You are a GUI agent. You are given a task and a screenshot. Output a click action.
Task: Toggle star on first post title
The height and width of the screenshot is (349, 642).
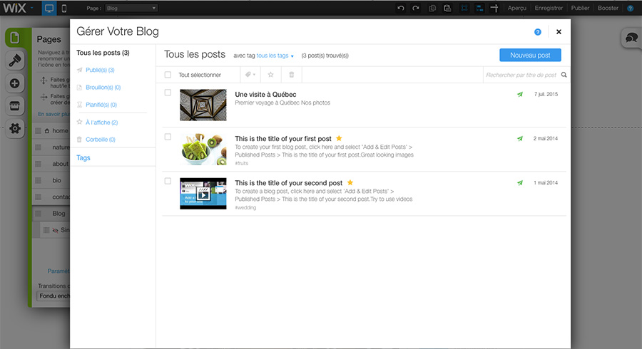tap(339, 138)
